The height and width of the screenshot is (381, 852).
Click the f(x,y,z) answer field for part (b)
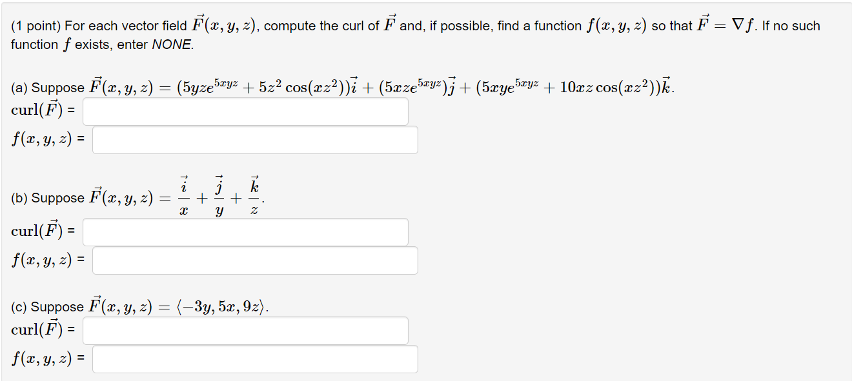click(255, 260)
